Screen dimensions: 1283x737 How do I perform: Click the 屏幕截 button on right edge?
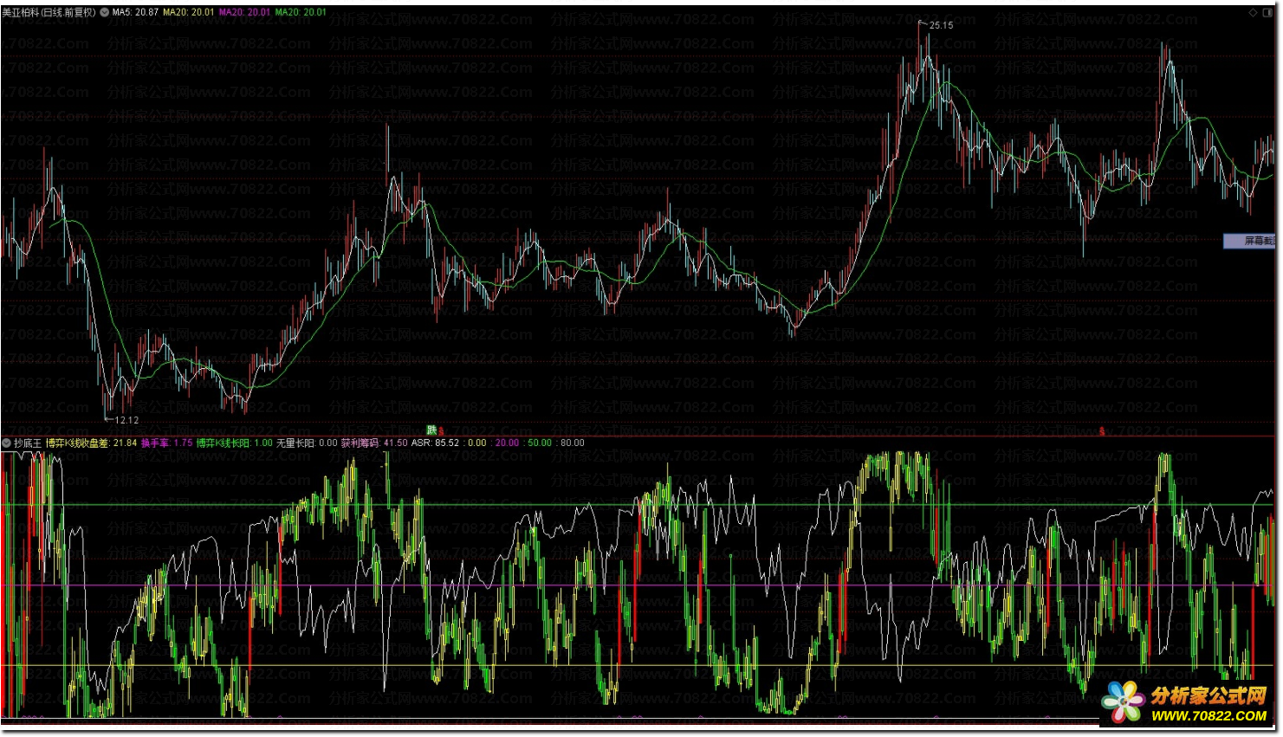pos(1249,241)
